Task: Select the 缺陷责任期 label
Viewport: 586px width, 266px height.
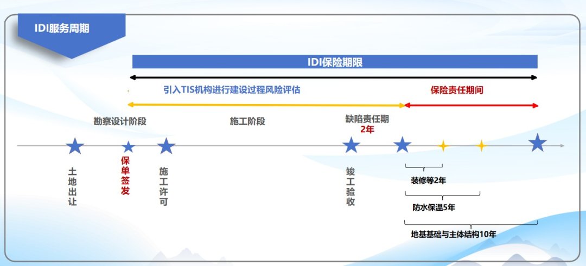Action: [367, 119]
